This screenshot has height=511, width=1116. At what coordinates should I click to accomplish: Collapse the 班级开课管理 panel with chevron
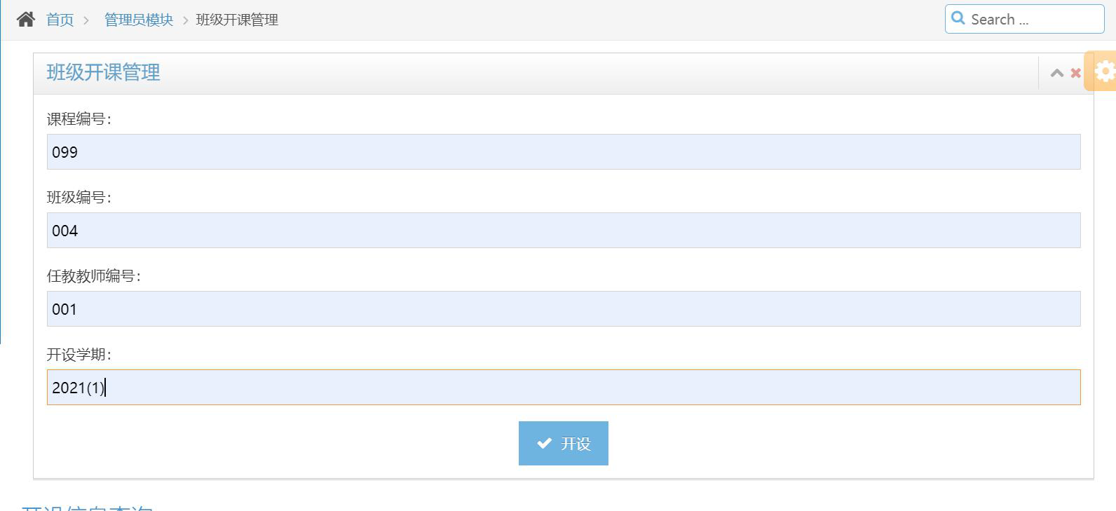click(x=1057, y=73)
